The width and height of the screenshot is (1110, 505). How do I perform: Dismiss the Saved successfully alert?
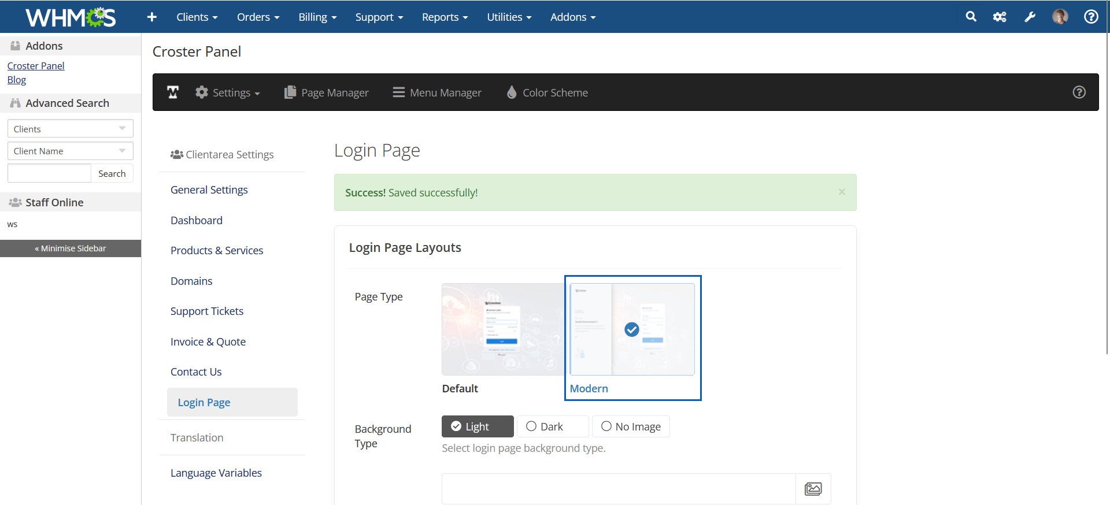(x=842, y=192)
